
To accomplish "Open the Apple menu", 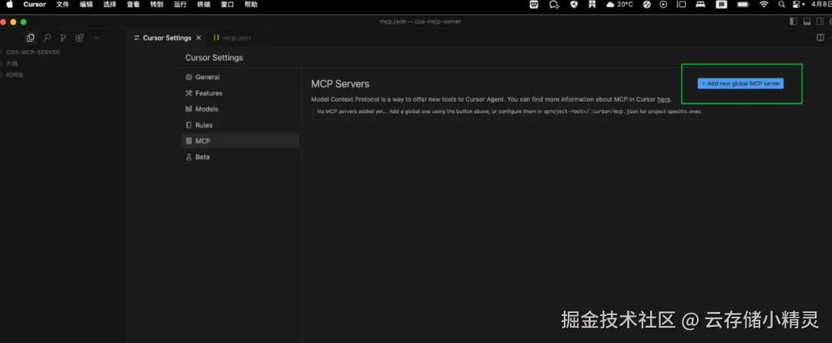I will pyautogui.click(x=9, y=5).
